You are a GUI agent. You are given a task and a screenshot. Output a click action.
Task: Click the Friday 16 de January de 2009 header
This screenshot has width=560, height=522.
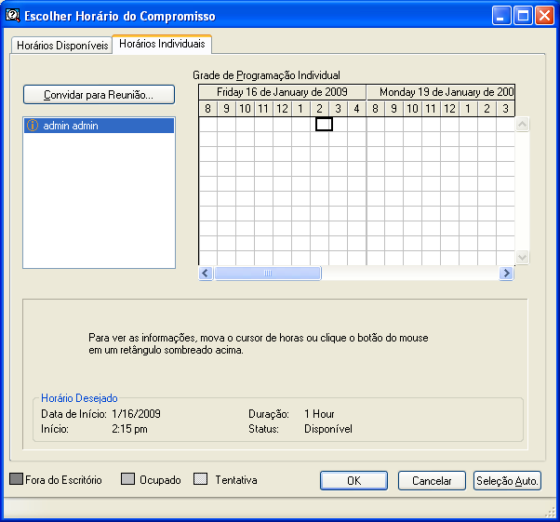[x=282, y=92]
